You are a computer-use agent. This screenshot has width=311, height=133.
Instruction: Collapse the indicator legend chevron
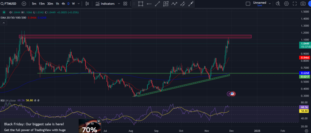[x=4, y=23]
